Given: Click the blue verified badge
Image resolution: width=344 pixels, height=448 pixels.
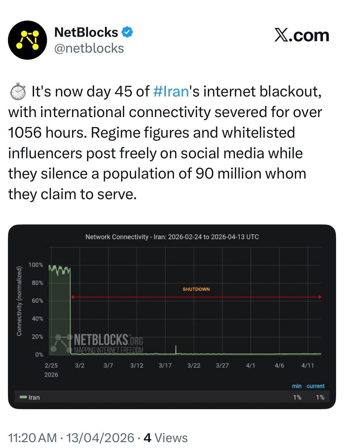Looking at the screenshot, I should click(127, 32).
